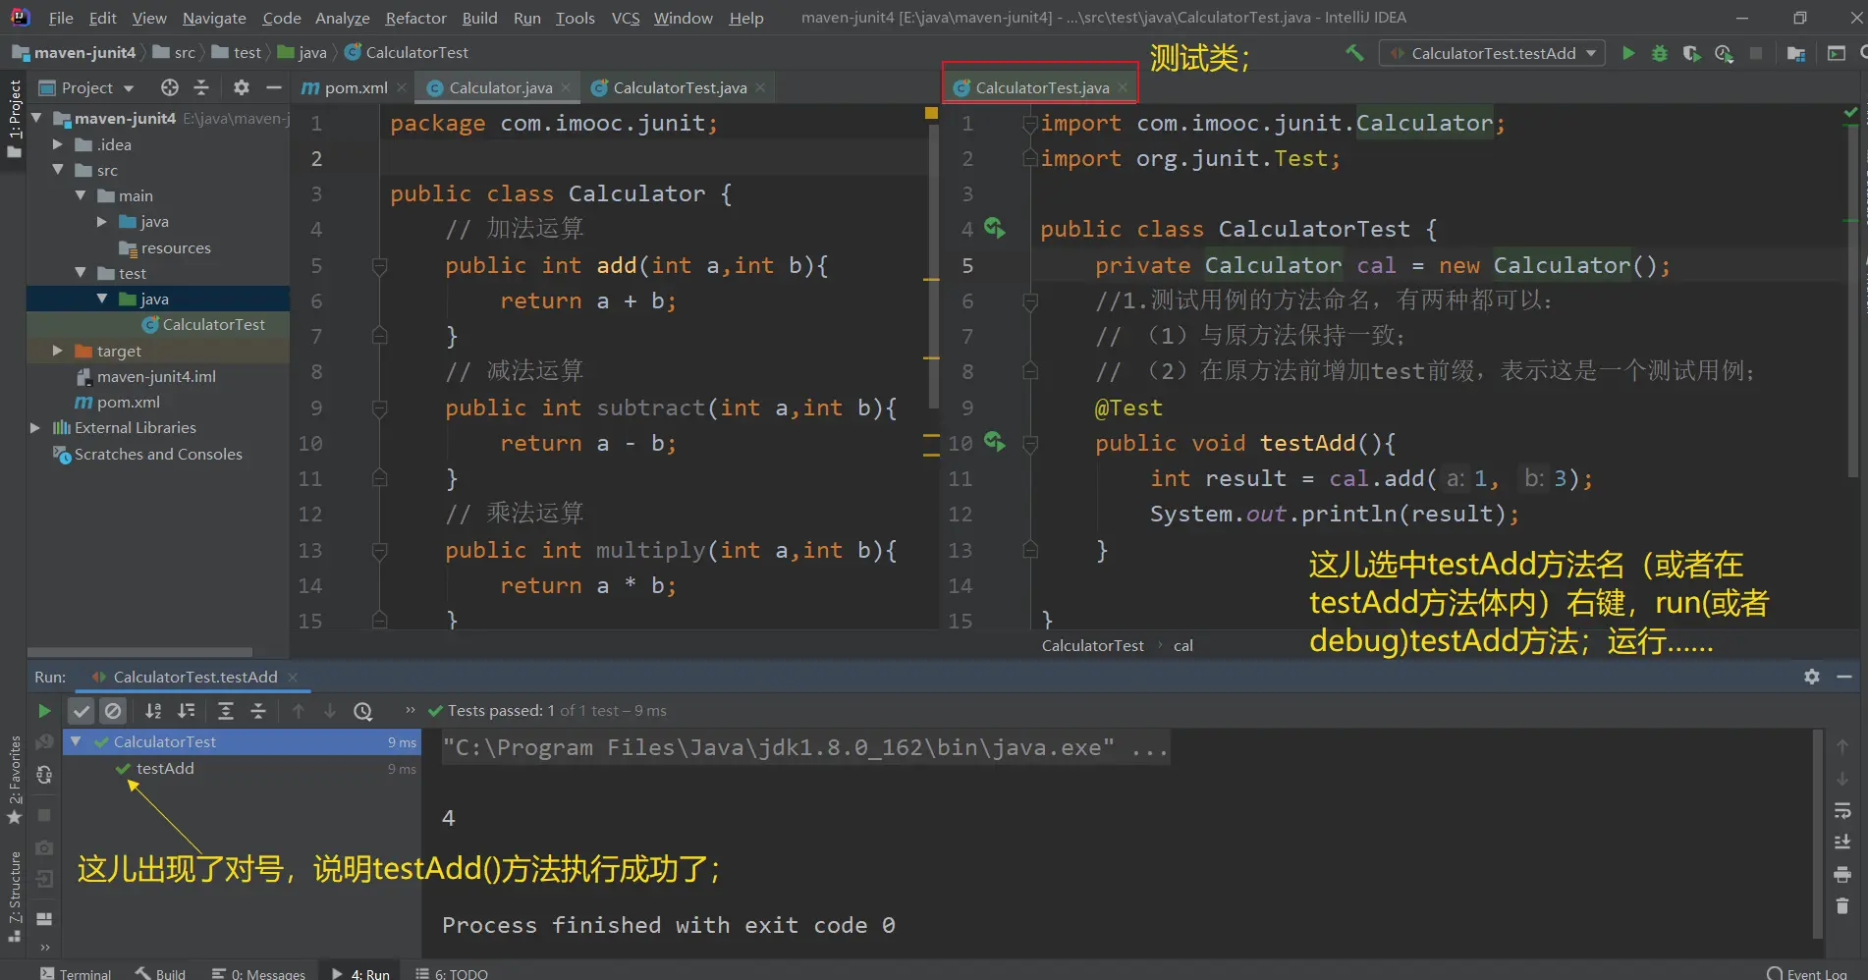Hide the Project tool window

click(x=274, y=87)
